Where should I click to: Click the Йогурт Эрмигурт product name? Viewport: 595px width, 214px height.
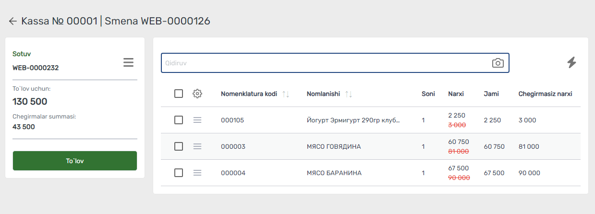353,120
